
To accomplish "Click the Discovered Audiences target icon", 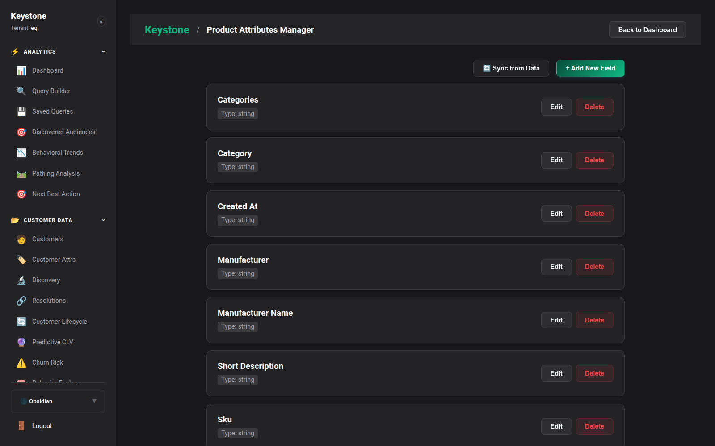I will click(x=21, y=132).
